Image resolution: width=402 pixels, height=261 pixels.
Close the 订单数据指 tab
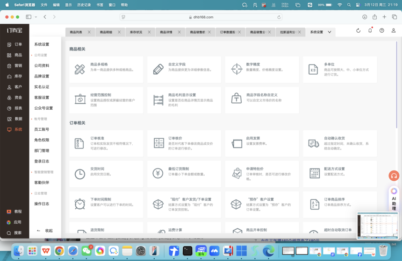pos(239,32)
